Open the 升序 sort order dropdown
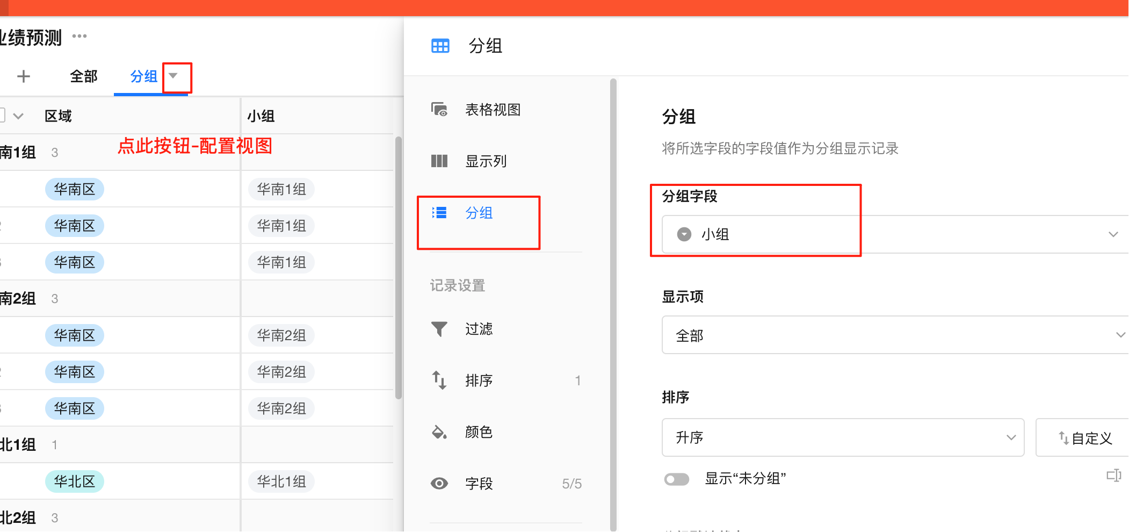The width and height of the screenshot is (1129, 532). 843,437
